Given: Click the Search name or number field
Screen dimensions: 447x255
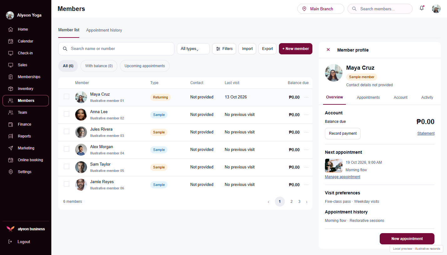Looking at the screenshot, I should (x=116, y=49).
